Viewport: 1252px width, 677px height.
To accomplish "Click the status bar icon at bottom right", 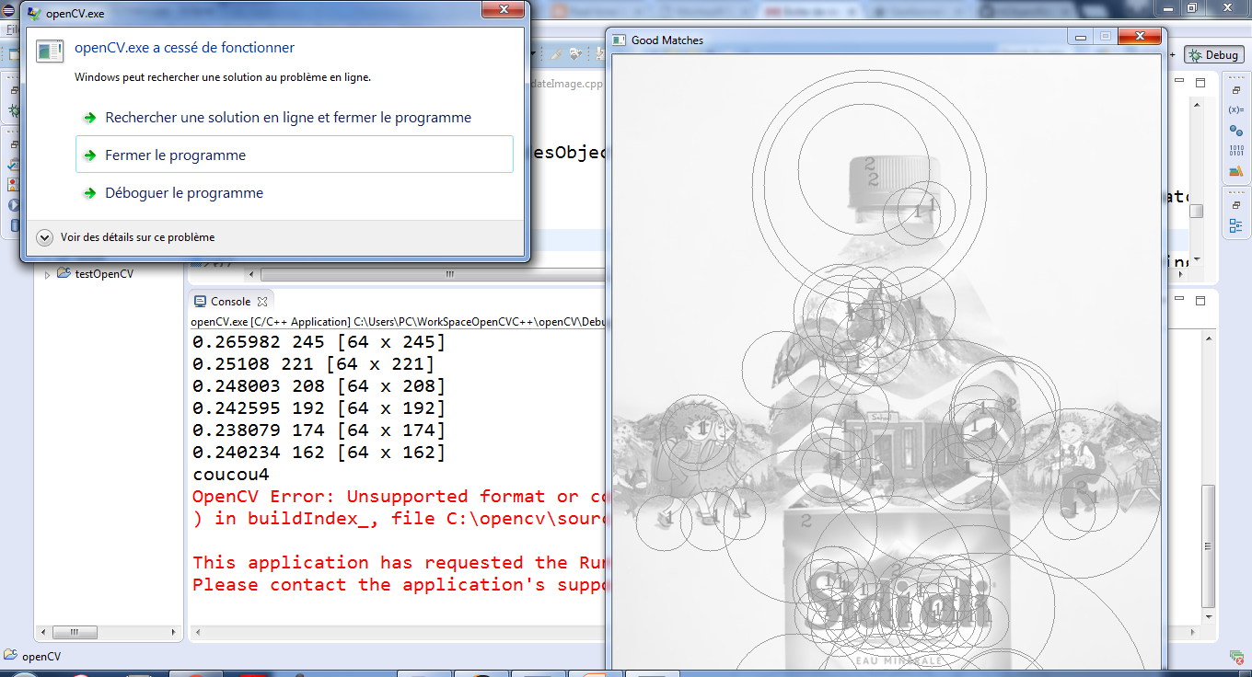I will point(1237,656).
